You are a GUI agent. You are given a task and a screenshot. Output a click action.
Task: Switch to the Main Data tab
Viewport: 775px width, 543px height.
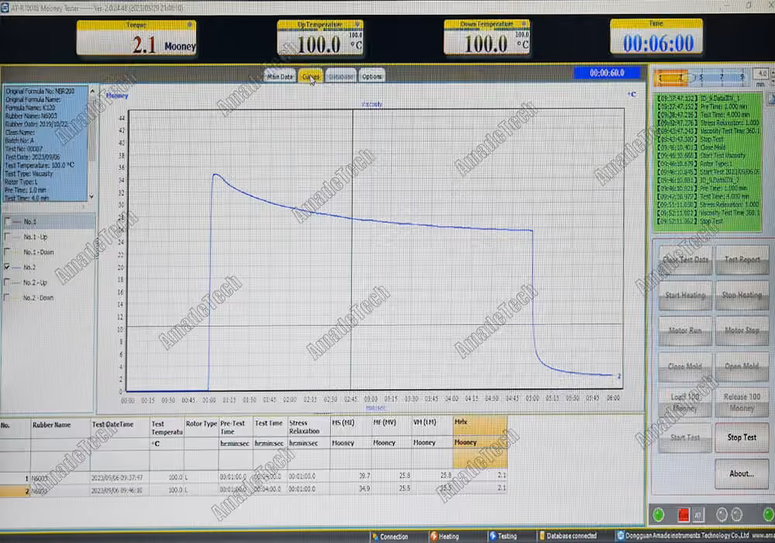[280, 76]
